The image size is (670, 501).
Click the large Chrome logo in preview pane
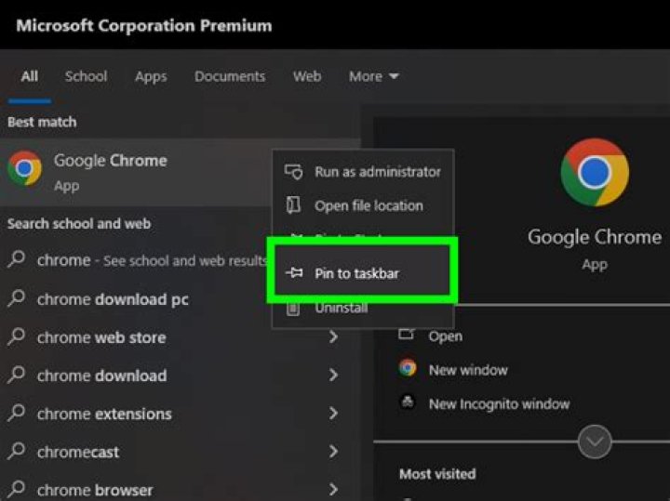595,172
